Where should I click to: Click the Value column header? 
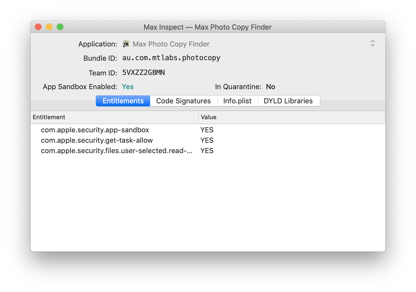(x=208, y=117)
